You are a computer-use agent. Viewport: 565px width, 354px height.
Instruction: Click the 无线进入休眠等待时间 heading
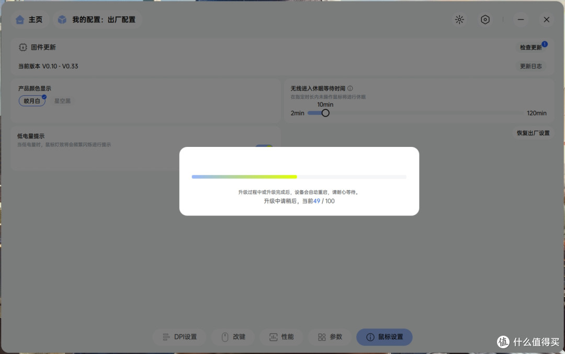[x=318, y=88]
